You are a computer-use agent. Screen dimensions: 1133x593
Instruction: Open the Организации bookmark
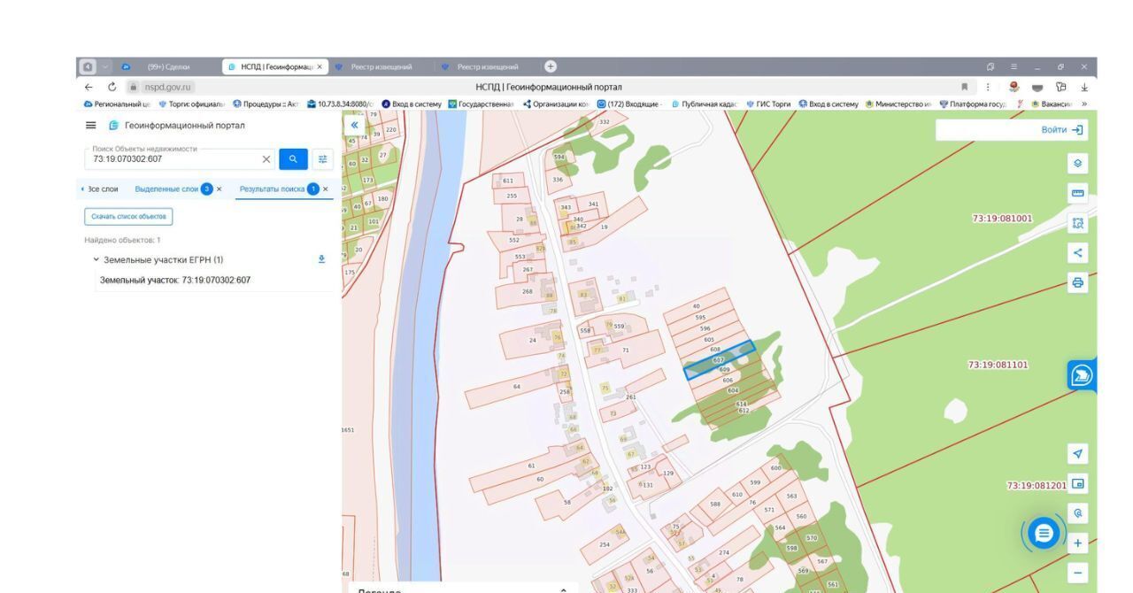pos(556,104)
